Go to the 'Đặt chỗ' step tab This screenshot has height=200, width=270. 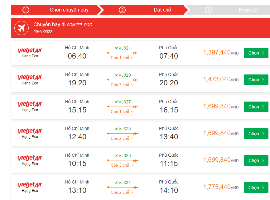(x=162, y=10)
